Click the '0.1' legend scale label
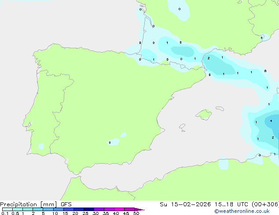Screen dimensions: 279x215 tap(5, 213)
